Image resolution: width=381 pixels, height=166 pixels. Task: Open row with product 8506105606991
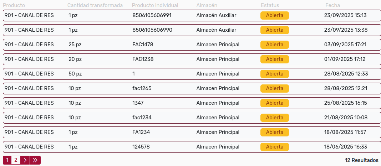(x=152, y=15)
